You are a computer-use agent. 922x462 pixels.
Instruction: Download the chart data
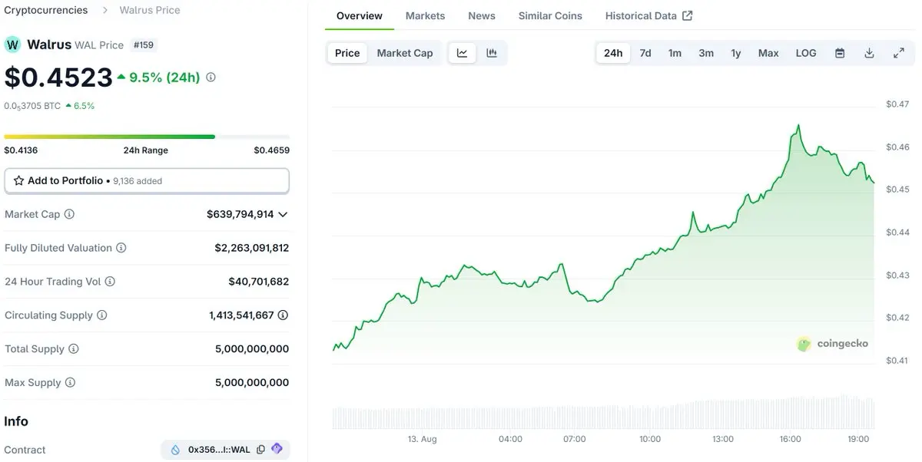pyautogui.click(x=869, y=53)
